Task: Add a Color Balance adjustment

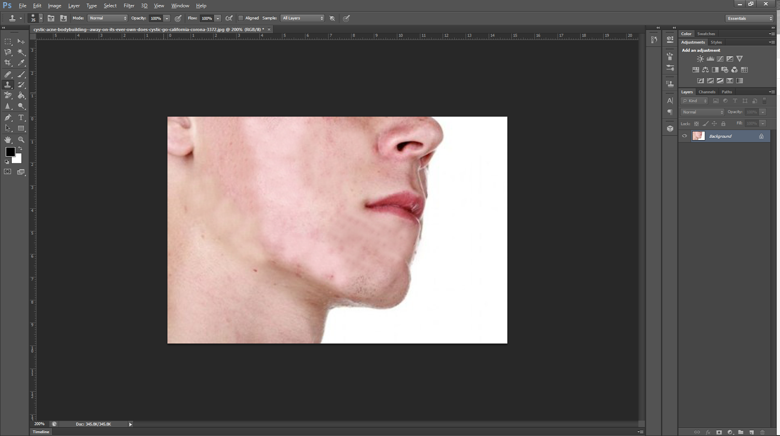Action: [x=705, y=70]
